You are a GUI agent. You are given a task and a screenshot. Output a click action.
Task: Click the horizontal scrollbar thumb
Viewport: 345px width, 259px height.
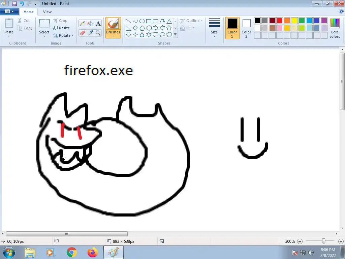(x=67, y=234)
